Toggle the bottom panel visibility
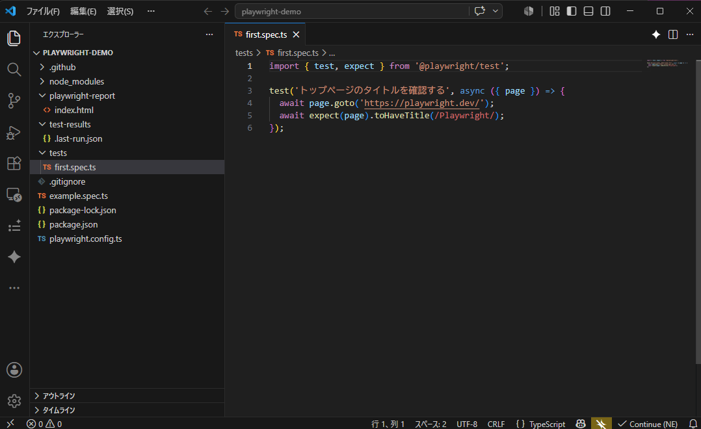Image resolution: width=701 pixels, height=429 pixels. coord(589,11)
